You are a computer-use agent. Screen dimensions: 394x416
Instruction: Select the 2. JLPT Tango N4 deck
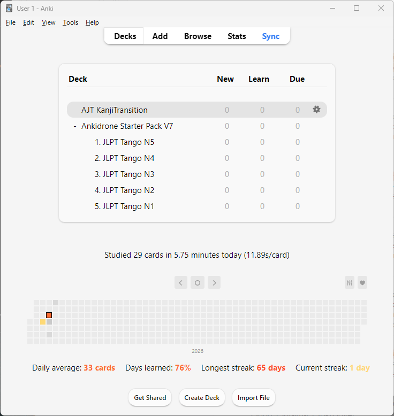pyautogui.click(x=124, y=158)
